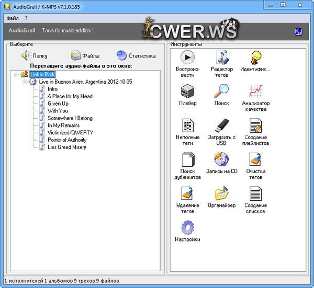Collapse the Live in Buenos Aires album
314x288 pixels.
(25, 82)
